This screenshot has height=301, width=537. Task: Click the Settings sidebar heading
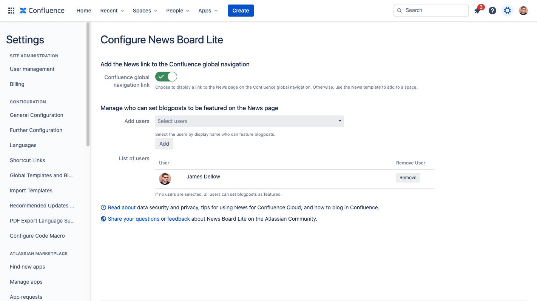(25, 40)
